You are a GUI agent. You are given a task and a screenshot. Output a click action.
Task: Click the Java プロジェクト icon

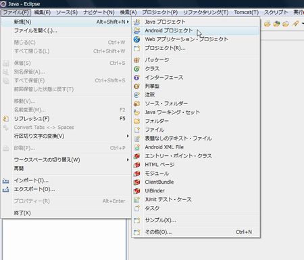coord(136,22)
